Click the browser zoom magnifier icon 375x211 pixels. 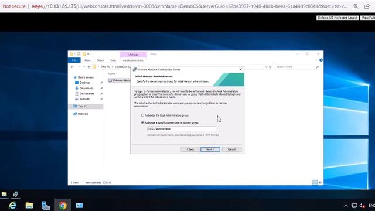[x=356, y=6]
